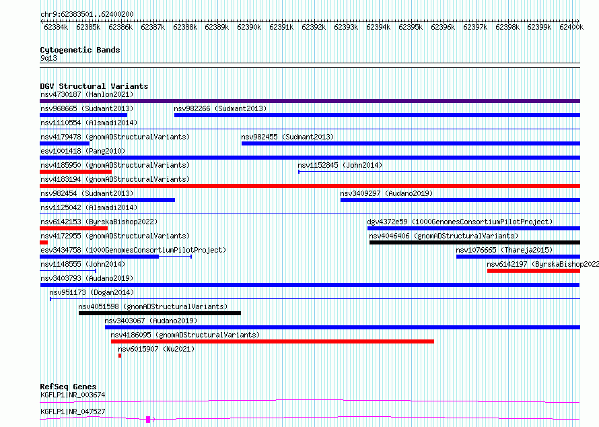Select the red nsv4186095 variant bar

[273, 341]
